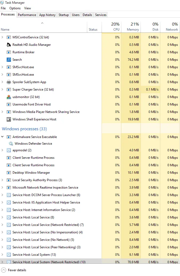Sort by the CPU column header

(x=111, y=27)
